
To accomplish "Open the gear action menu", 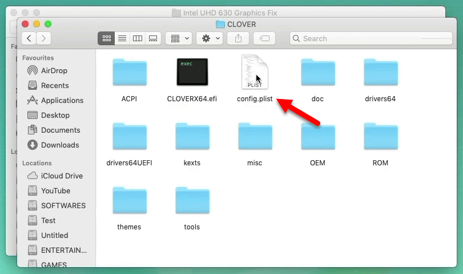I will click(210, 38).
